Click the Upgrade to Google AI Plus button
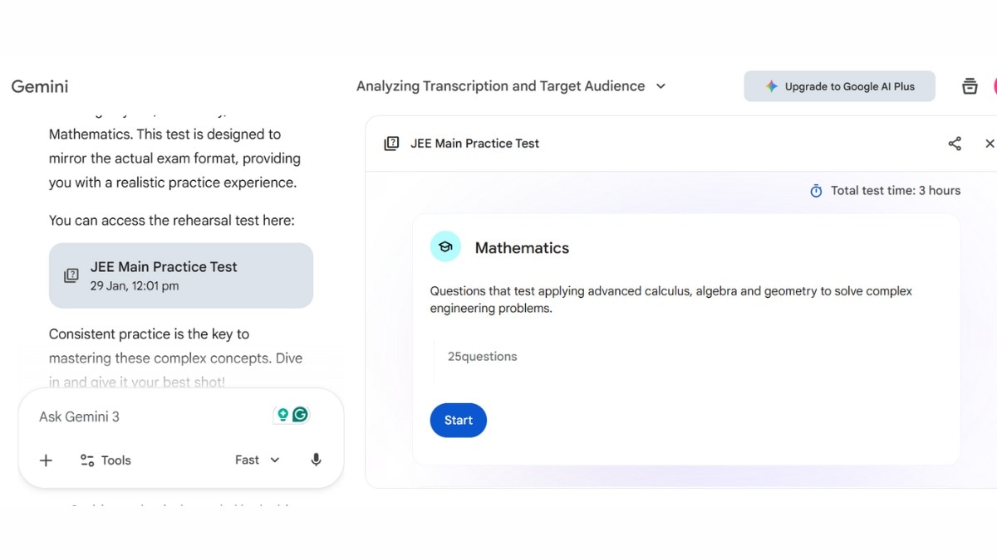The width and height of the screenshot is (997, 560). 839,85
